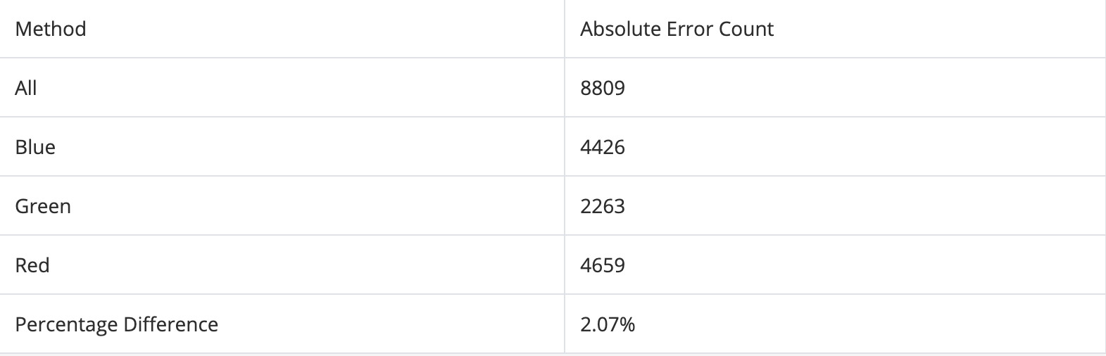
Task: Click the word Difference in last row
Action: [x=170, y=324]
